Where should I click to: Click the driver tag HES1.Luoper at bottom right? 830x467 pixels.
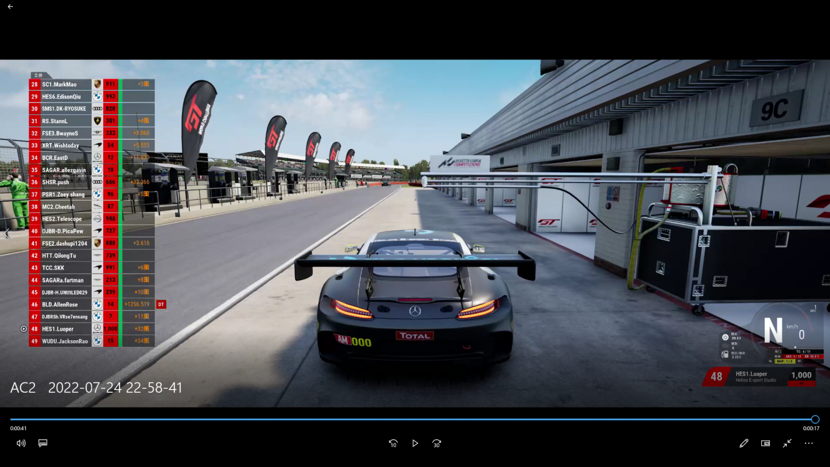click(751, 374)
